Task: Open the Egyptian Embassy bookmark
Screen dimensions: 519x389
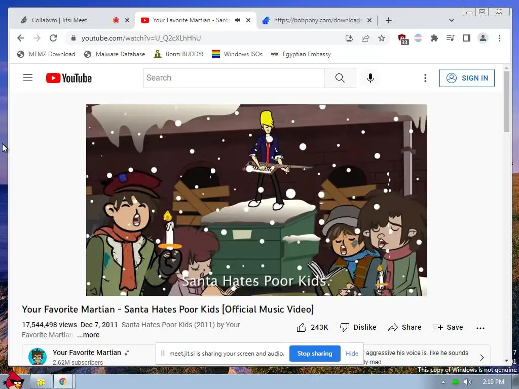Action: [301, 54]
